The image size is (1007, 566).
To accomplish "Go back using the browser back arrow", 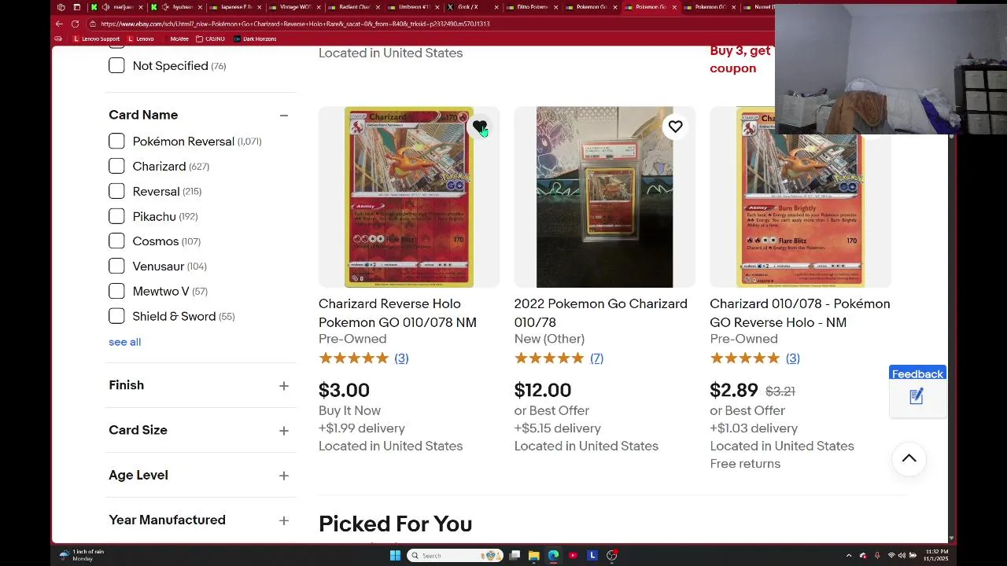I will 59,24.
